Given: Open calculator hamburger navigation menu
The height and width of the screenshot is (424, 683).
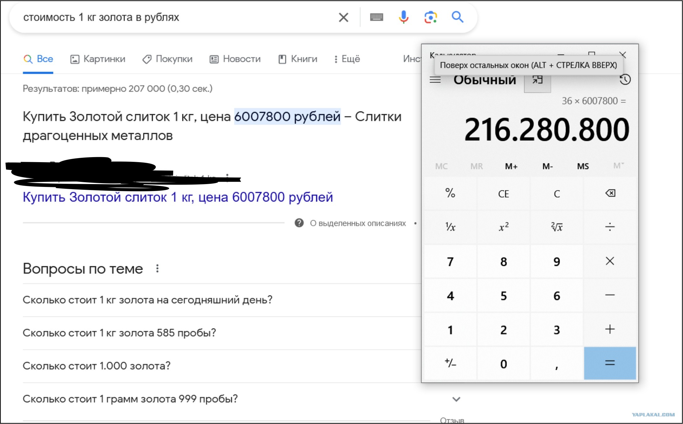Looking at the screenshot, I should [x=435, y=80].
